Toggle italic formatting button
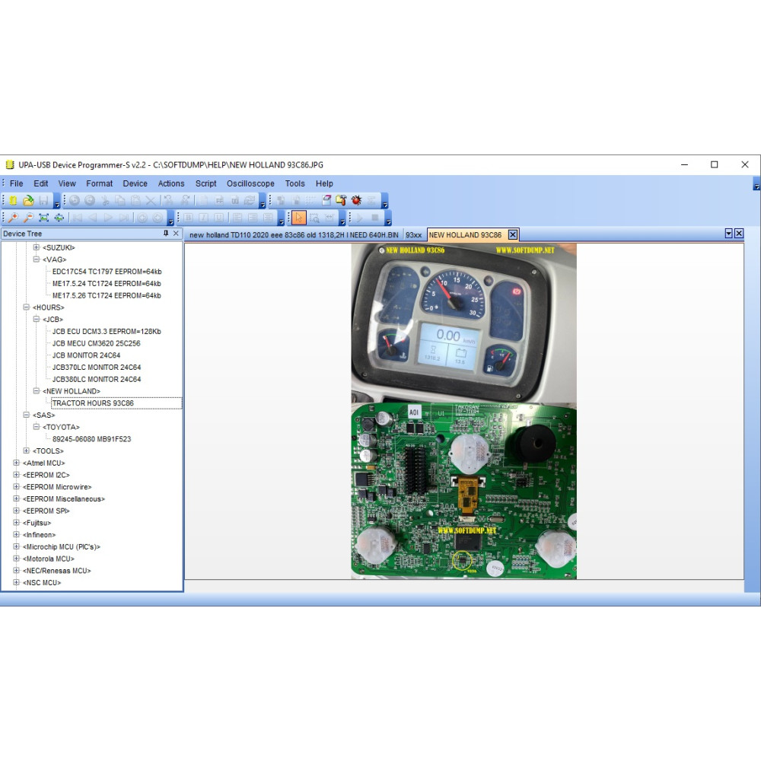Screen dimensions: 761x761 point(204,218)
